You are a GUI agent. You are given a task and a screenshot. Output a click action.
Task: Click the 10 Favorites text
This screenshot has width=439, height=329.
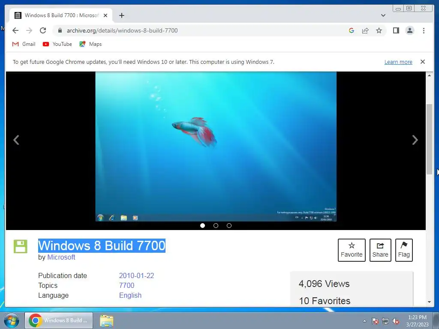[325, 301]
